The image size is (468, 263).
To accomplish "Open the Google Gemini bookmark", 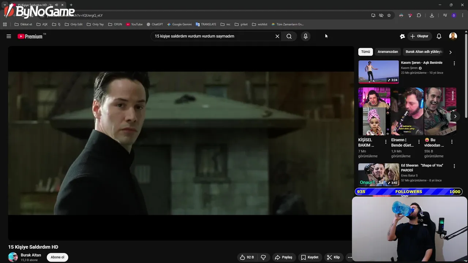I will 179,24.
